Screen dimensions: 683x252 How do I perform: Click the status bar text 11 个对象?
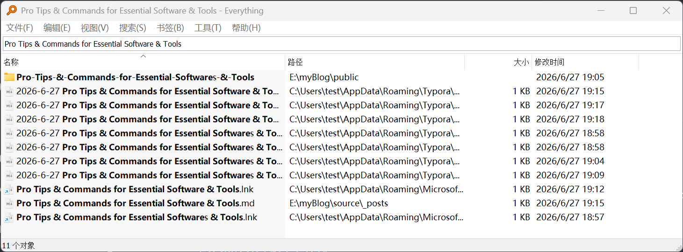tap(19, 245)
